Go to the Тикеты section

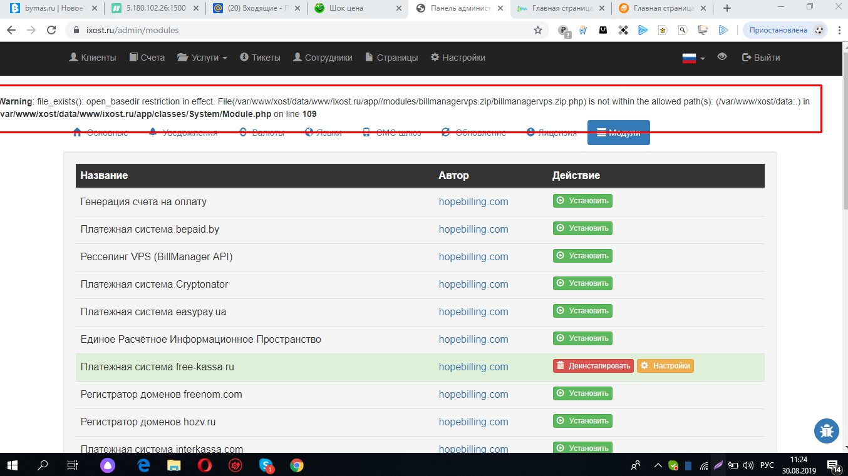260,58
